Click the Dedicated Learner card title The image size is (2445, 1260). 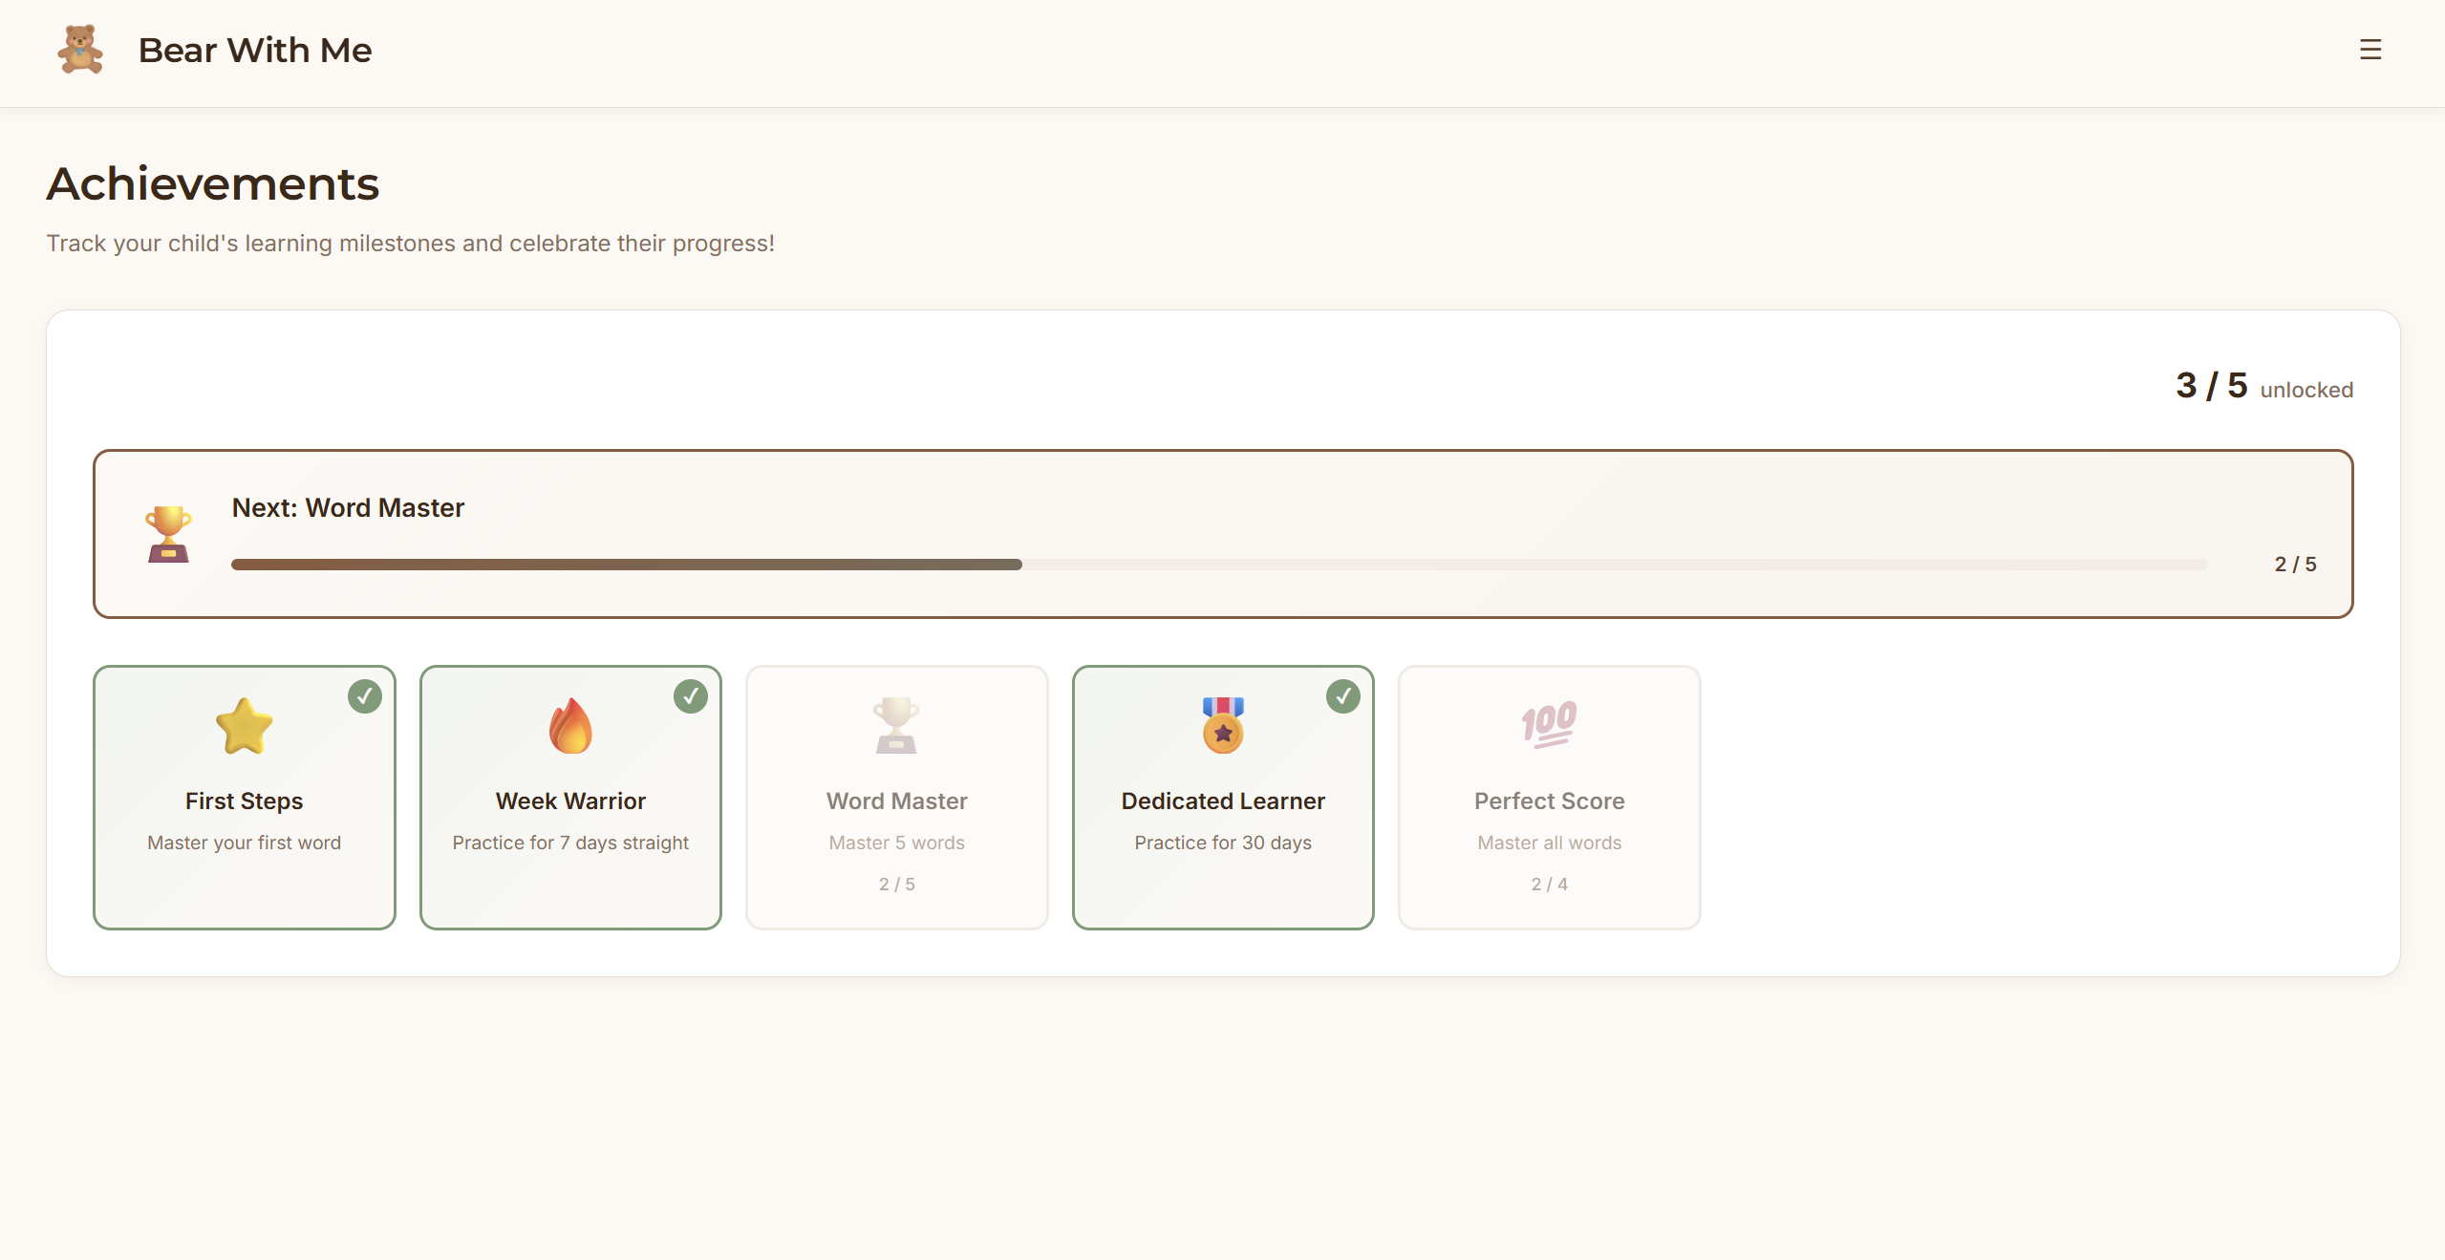[1223, 801]
